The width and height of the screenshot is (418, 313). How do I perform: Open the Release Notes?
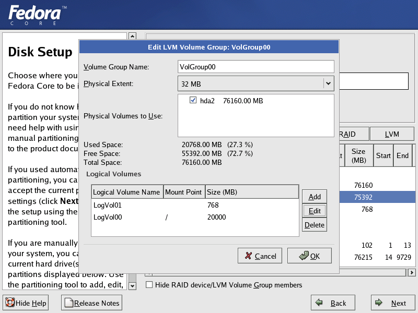92,303
